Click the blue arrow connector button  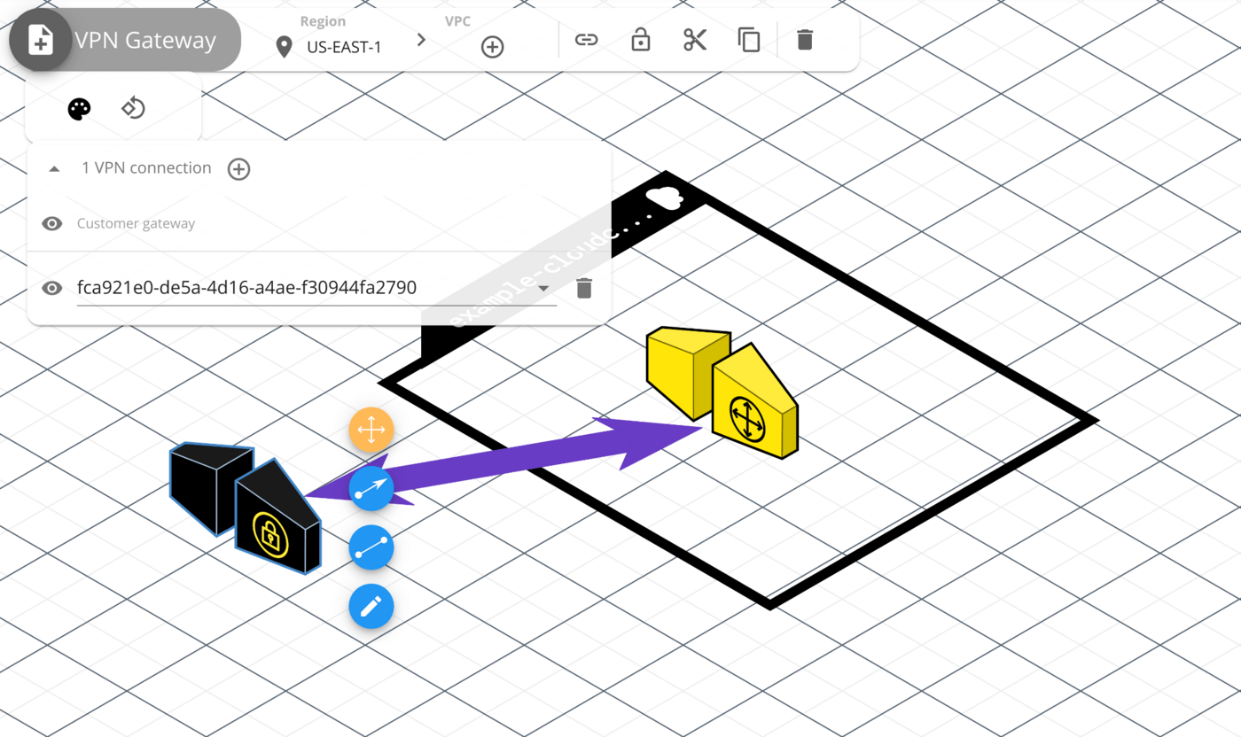click(371, 488)
